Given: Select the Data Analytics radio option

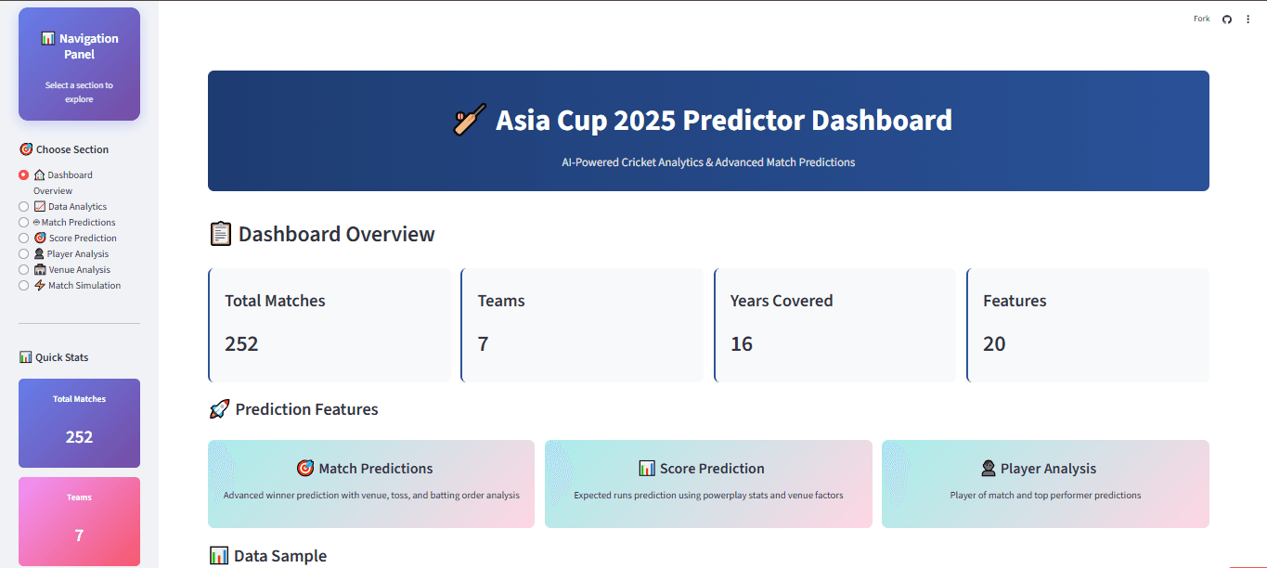Looking at the screenshot, I should pyautogui.click(x=22, y=206).
